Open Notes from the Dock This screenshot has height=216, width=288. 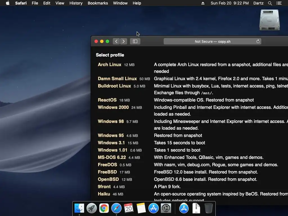point(141,208)
